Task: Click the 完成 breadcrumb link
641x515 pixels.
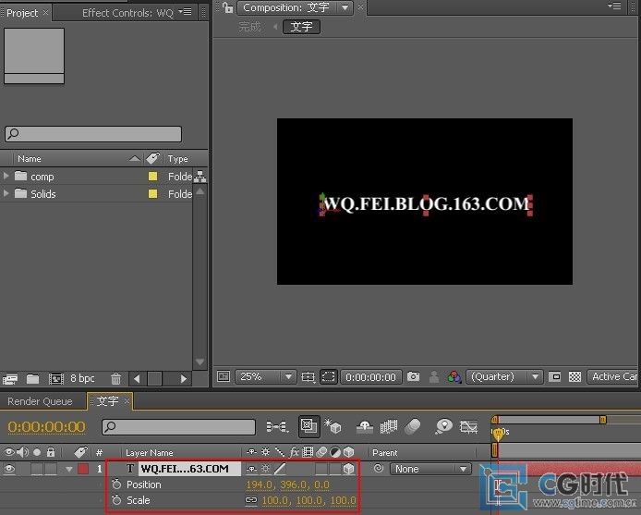Action: click(x=249, y=27)
